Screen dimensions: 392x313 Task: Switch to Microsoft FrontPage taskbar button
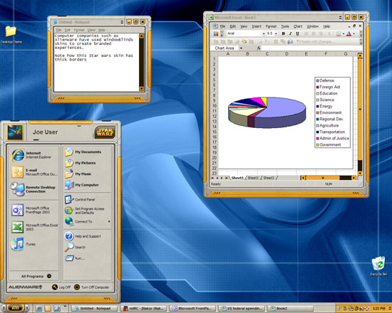point(193,309)
